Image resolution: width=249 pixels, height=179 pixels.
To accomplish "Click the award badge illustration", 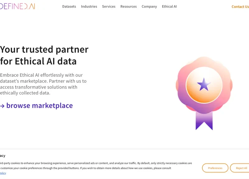I will tap(204, 90).
